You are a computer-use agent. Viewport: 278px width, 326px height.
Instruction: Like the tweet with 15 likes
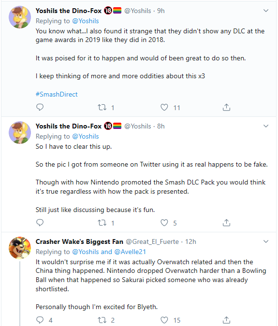pos(164,320)
